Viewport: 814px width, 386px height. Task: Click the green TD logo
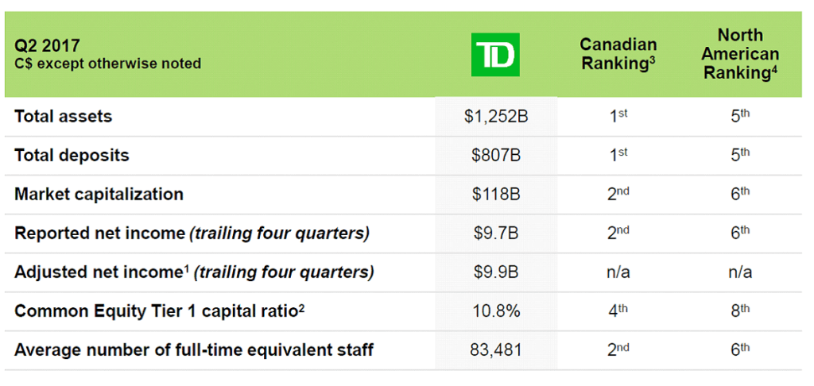[495, 54]
